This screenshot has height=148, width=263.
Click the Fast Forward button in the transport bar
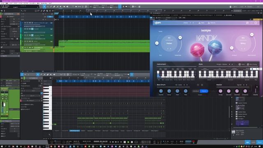[x=116, y=142]
